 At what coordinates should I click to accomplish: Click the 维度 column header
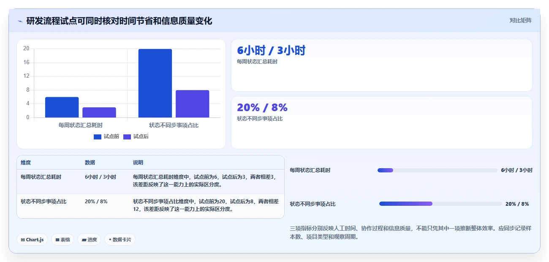click(26, 163)
